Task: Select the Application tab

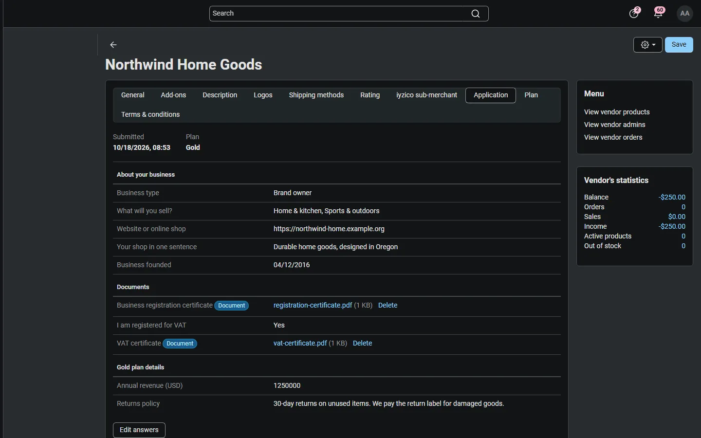Action: coord(491,95)
